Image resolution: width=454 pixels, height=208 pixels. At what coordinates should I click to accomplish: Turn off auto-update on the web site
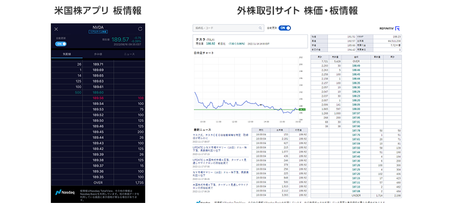[x=284, y=28]
